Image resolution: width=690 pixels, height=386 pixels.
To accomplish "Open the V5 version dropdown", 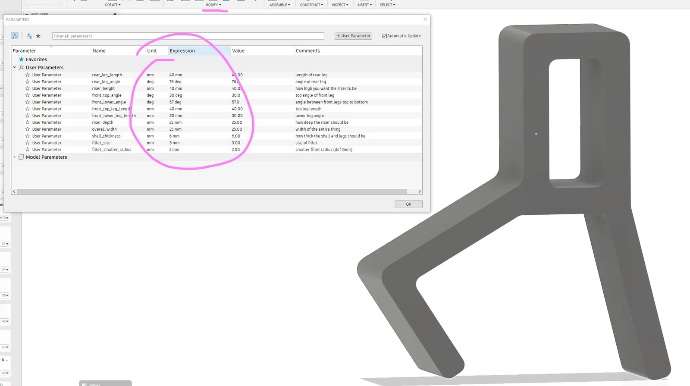I will point(5,295).
